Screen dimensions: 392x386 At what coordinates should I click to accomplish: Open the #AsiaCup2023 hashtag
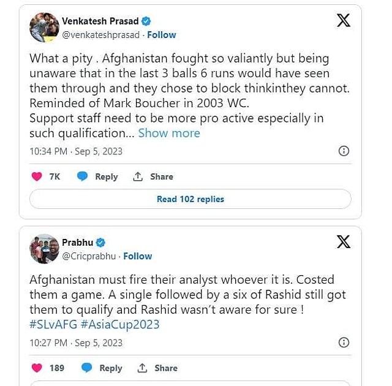tap(120, 325)
